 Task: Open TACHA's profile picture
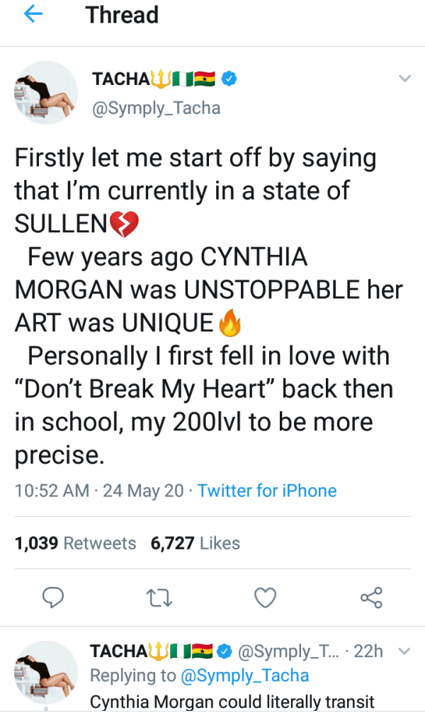[x=47, y=93]
